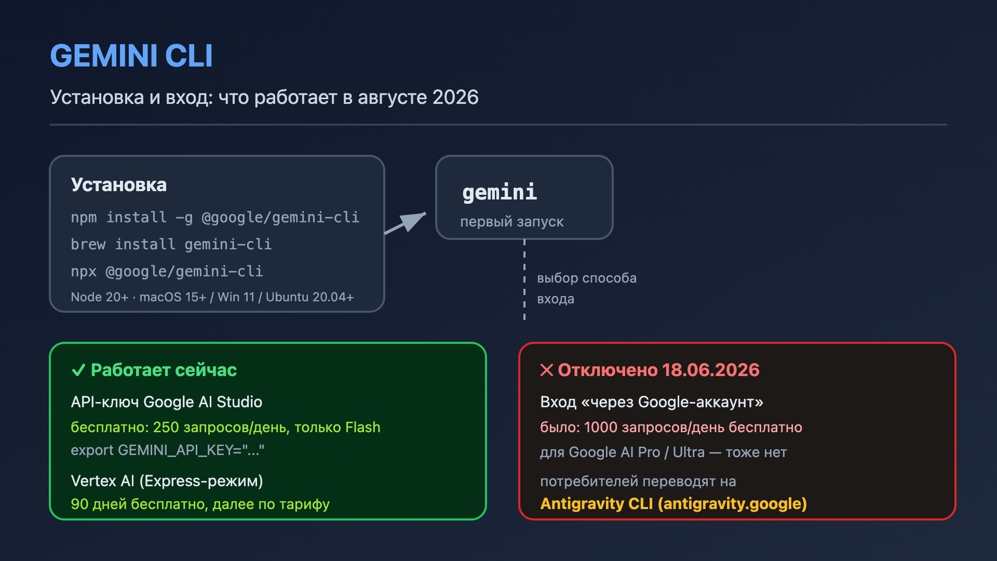Click the Работает сейчас heading

164,370
